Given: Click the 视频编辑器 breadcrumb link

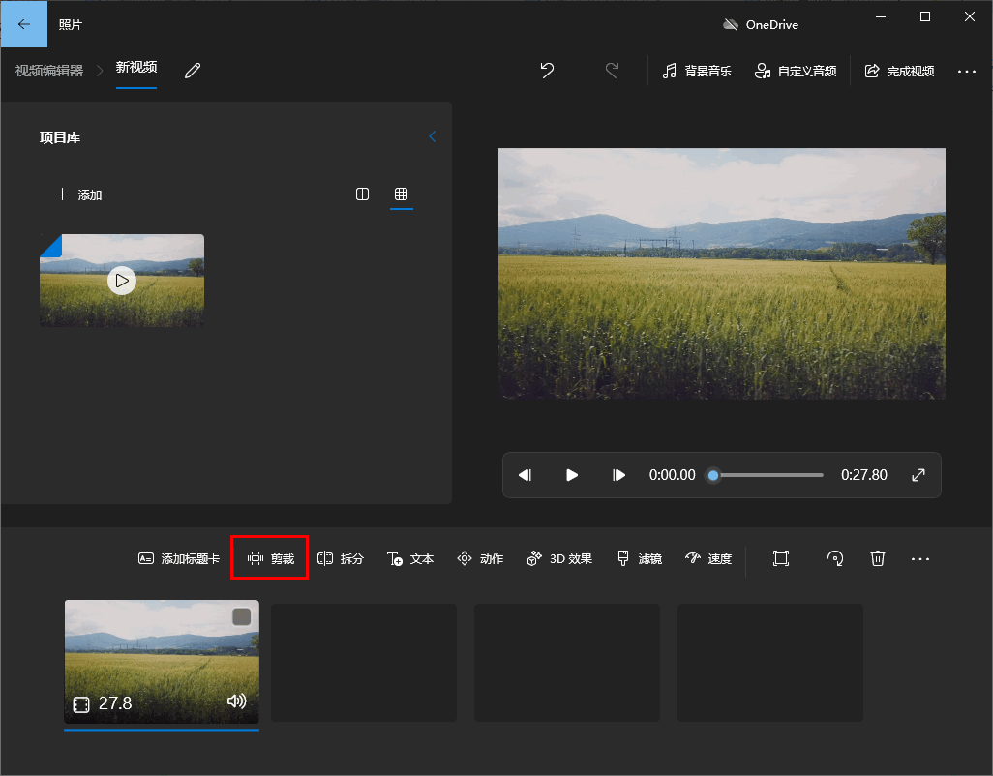Looking at the screenshot, I should point(49,71).
